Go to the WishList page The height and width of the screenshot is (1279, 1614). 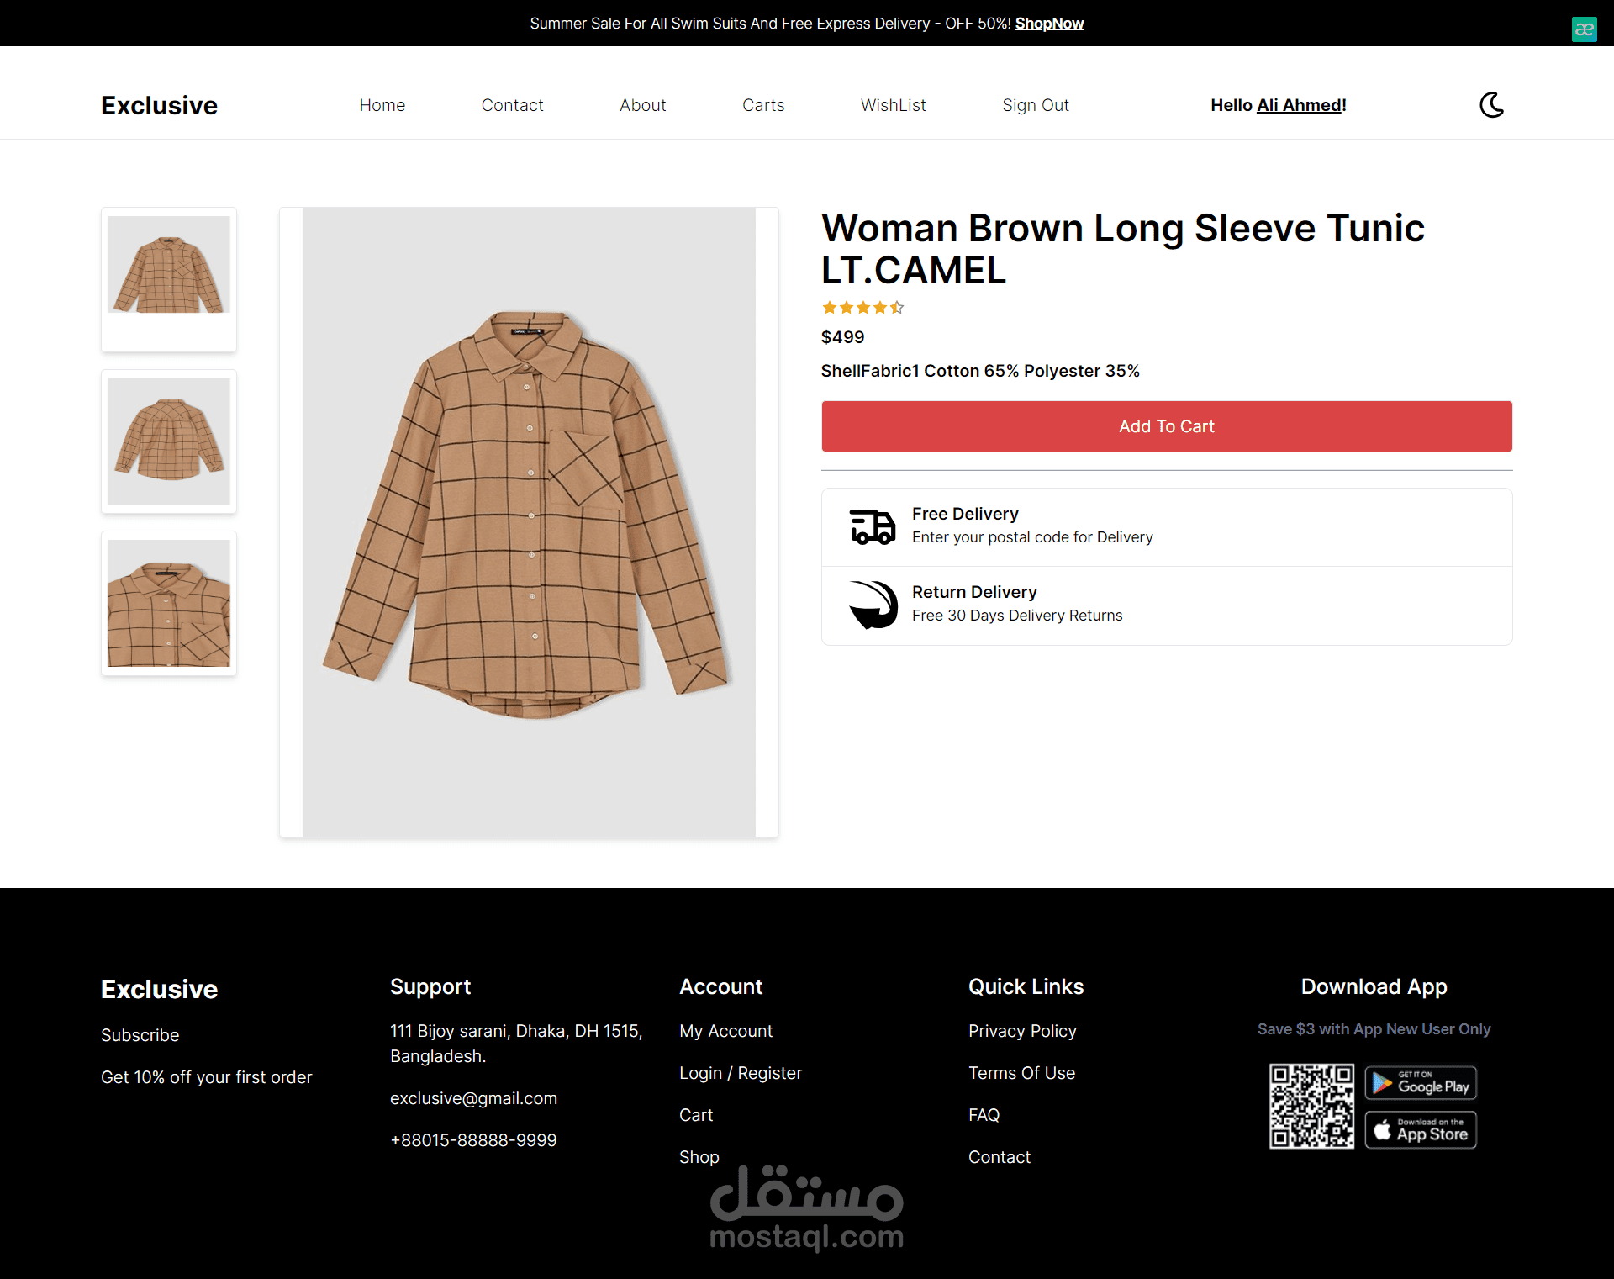pyautogui.click(x=893, y=105)
